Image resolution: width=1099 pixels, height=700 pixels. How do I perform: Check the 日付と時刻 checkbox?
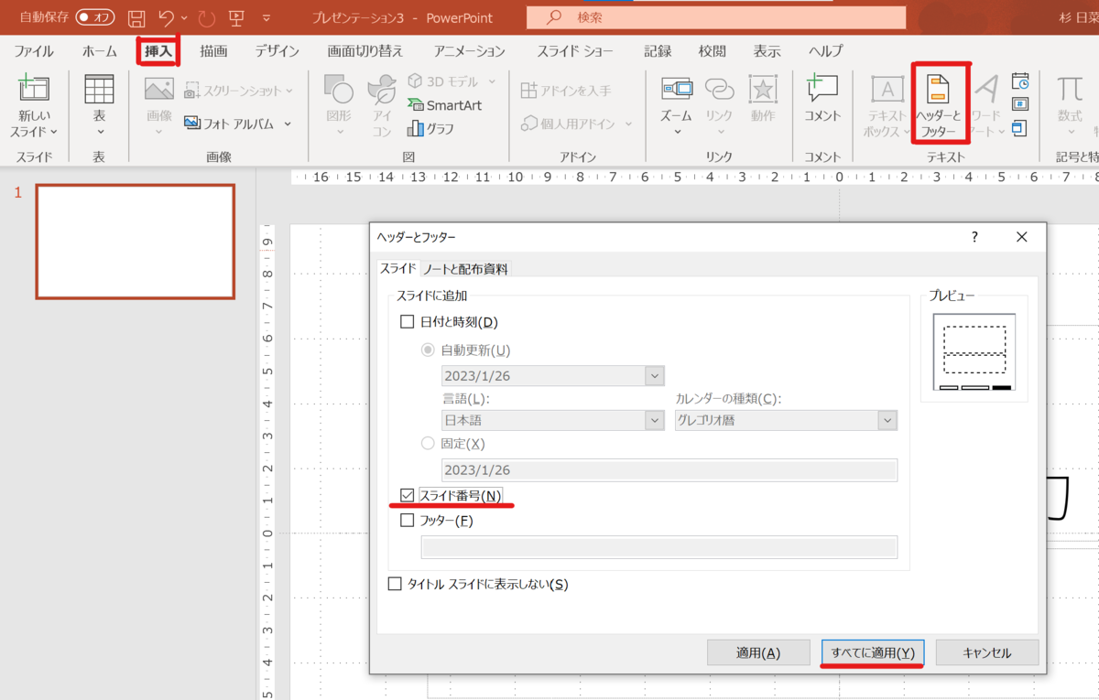[408, 322]
